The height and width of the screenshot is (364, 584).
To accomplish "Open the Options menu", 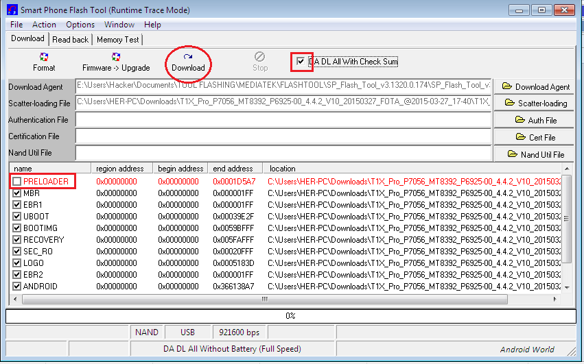I will [80, 25].
